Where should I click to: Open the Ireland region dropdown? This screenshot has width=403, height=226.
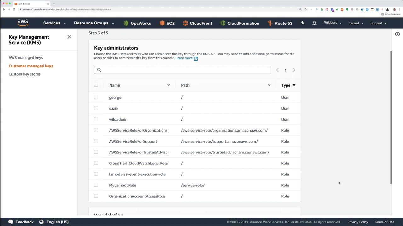pyautogui.click(x=356, y=23)
